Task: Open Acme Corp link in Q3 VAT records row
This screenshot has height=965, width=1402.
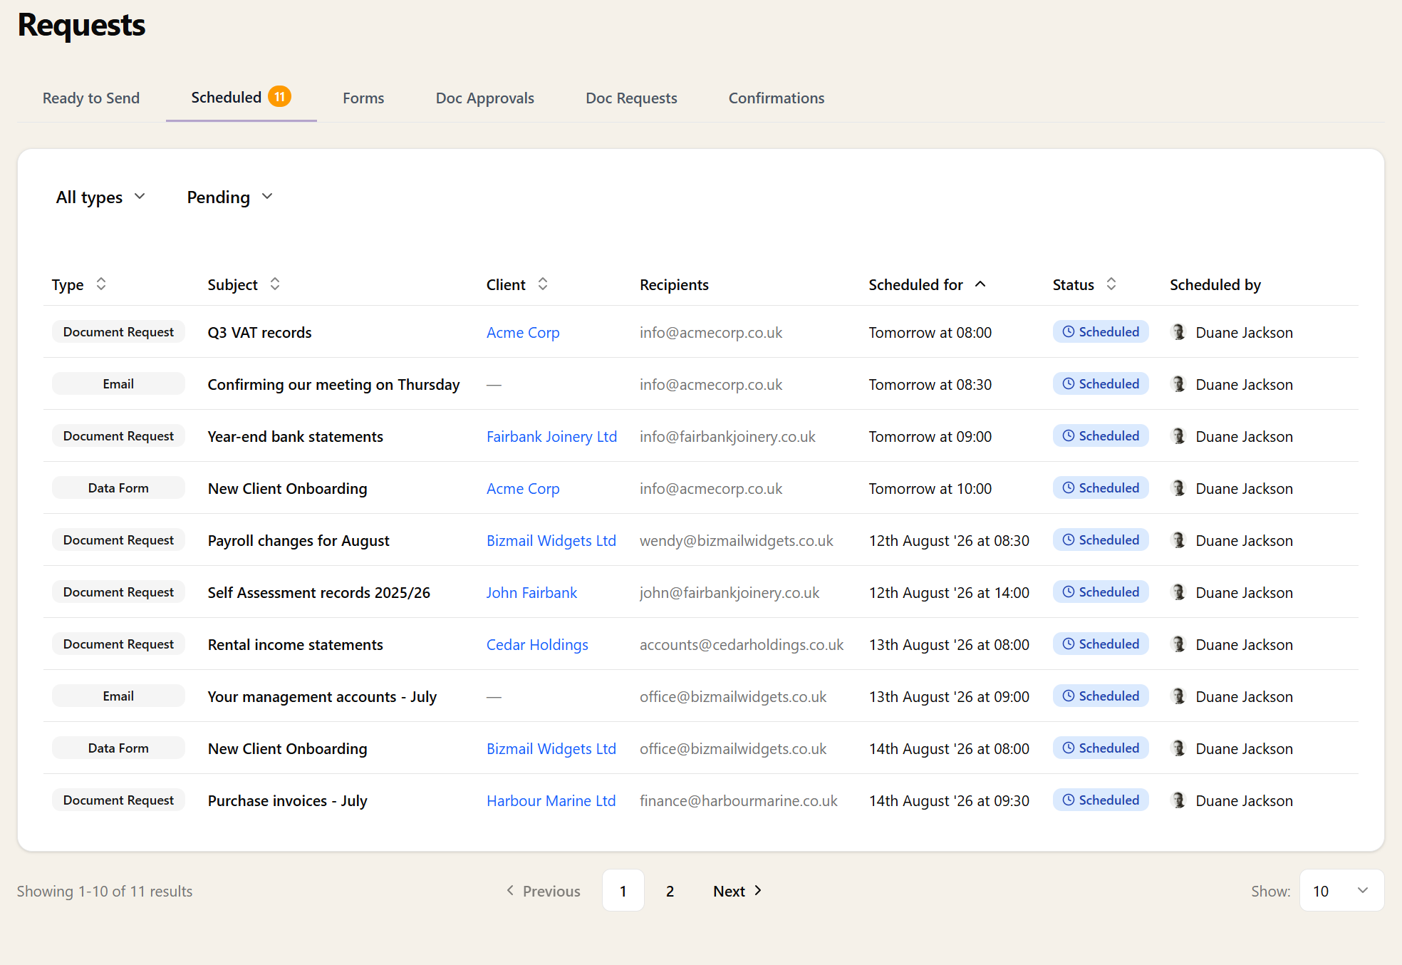Action: tap(523, 333)
